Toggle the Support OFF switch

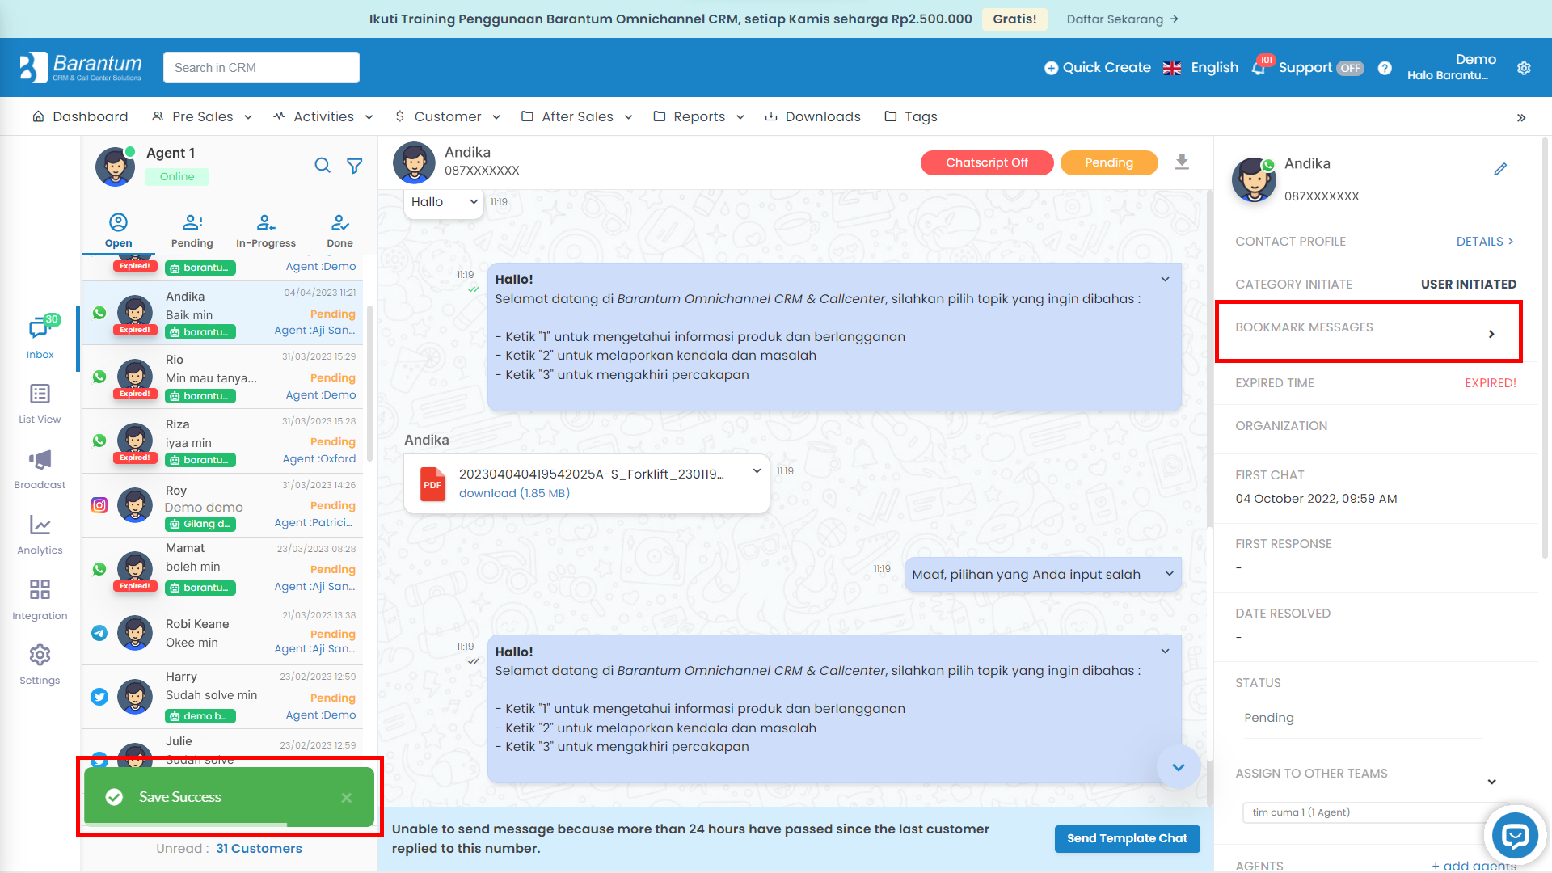[1350, 68]
